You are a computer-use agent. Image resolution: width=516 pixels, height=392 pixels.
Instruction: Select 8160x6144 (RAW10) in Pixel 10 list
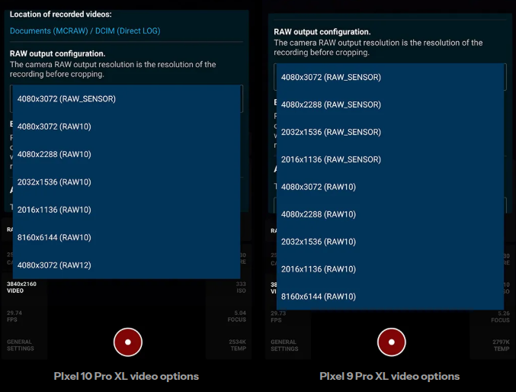tap(127, 237)
